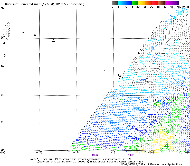This screenshot has width=190, height=166.
Task: Click the red 30–35 knots legend segment
Action: 155,3
